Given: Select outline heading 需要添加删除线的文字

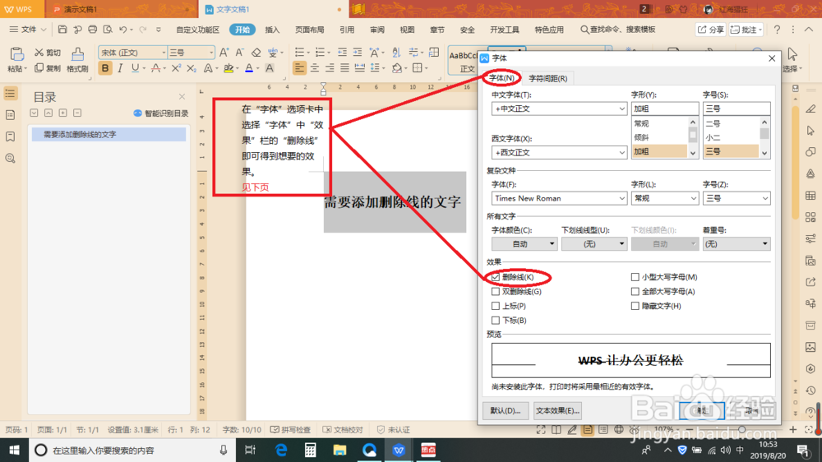Looking at the screenshot, I should [109, 134].
